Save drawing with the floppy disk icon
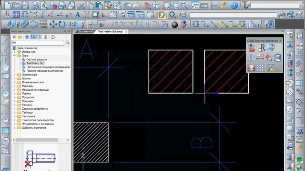The image size is (305, 171). [x=25, y=5]
